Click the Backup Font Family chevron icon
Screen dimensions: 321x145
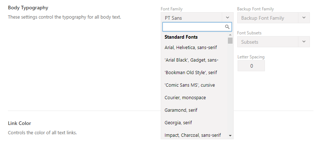[304, 18]
